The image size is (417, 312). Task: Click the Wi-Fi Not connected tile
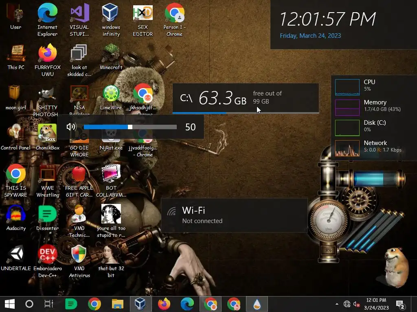234,215
